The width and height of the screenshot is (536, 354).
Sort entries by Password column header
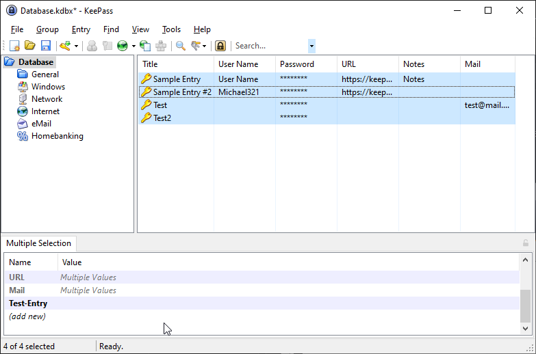(306, 64)
